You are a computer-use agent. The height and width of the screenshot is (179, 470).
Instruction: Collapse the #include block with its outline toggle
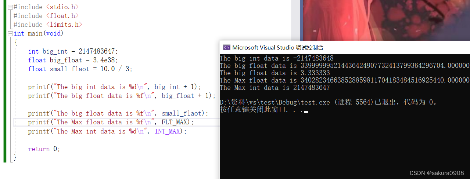(10, 7)
